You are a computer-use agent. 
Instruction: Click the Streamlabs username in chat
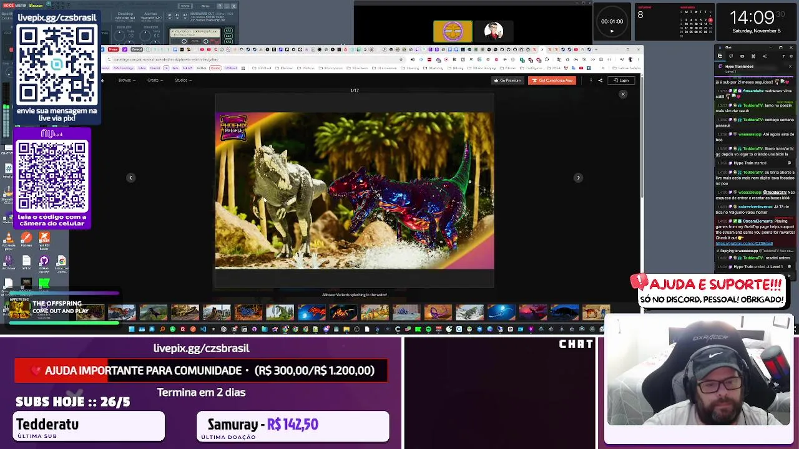coord(752,90)
